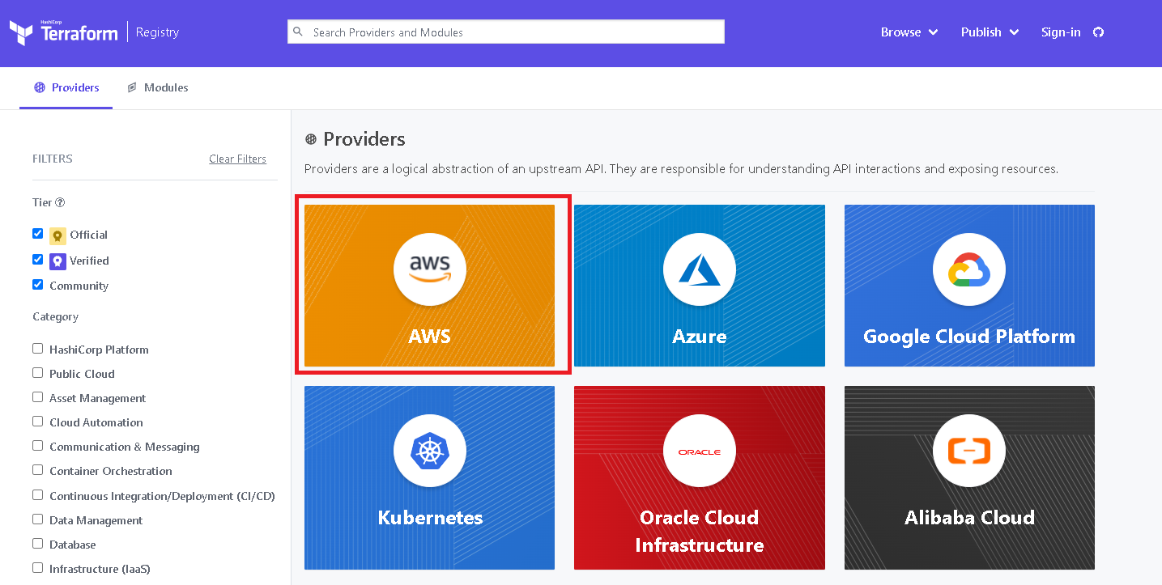The height and width of the screenshot is (585, 1162).
Task: Check the Cloud Automation category
Action: pyautogui.click(x=37, y=422)
